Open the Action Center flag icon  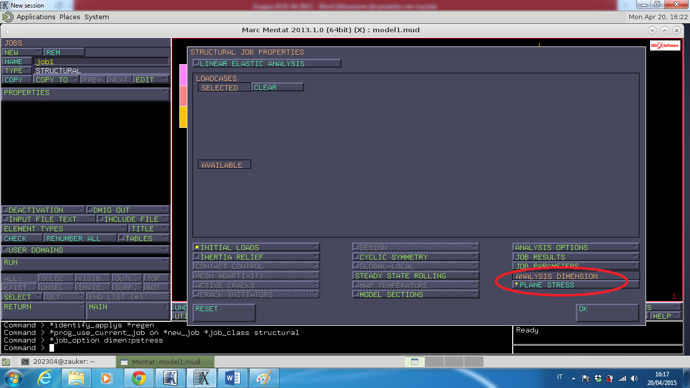pyautogui.click(x=585, y=378)
